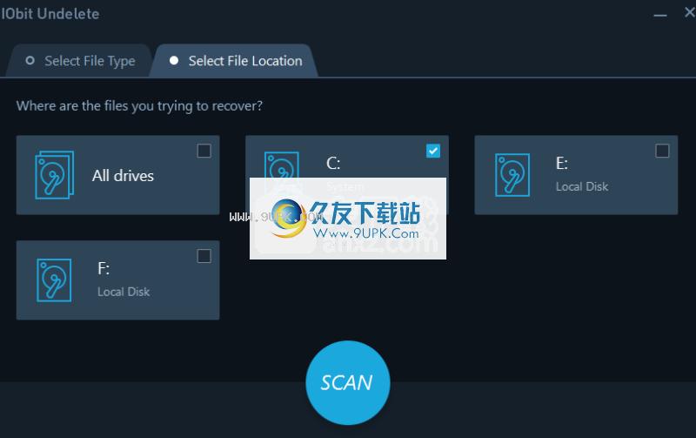Click the F: drive hard disk icon
Viewport: 696px width, 438px height.
pos(54,280)
